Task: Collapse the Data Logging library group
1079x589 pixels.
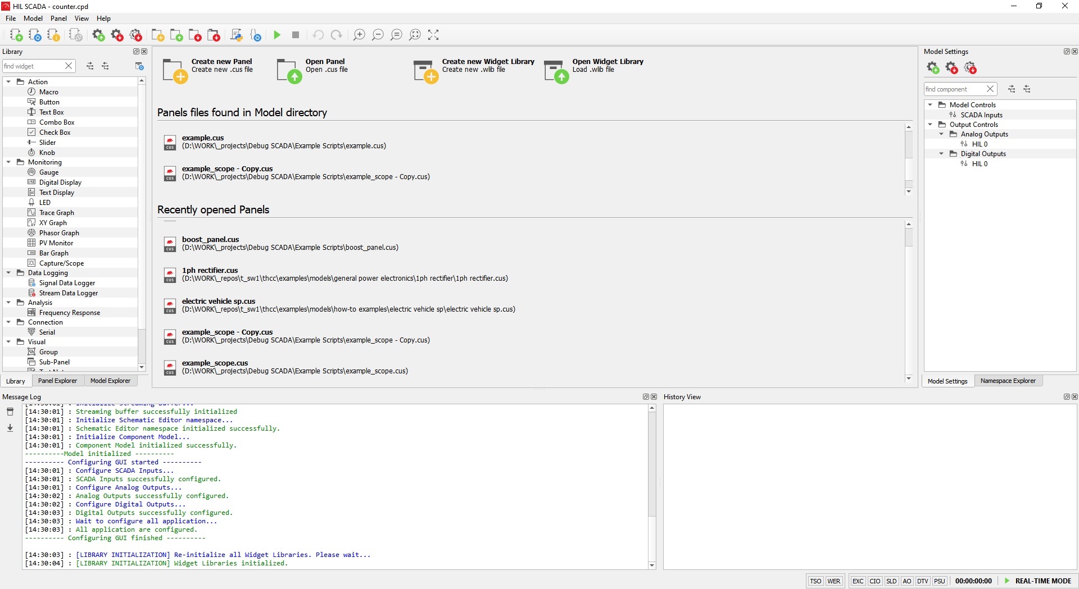Action: click(x=9, y=273)
